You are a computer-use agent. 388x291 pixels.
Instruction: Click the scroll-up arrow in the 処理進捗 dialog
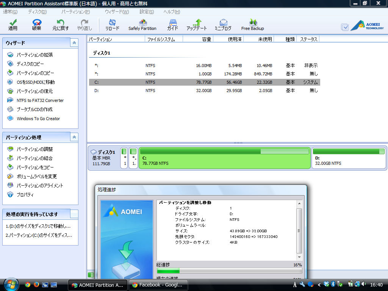[x=299, y=203]
